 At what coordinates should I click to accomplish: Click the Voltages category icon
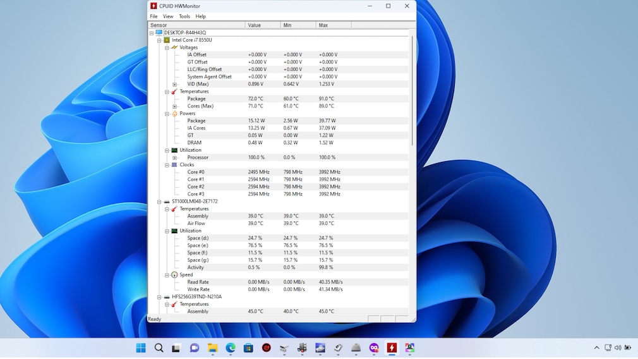(174, 47)
